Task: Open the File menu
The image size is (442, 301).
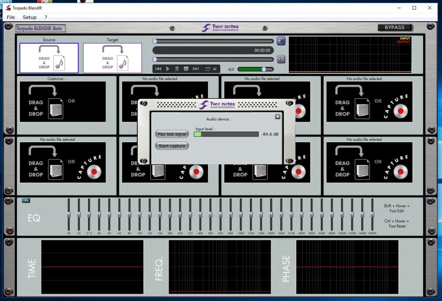Action: tap(11, 17)
